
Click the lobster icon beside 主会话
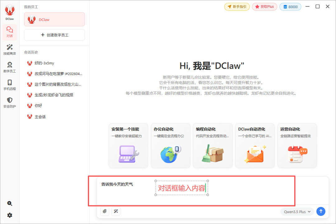(x=30, y=116)
